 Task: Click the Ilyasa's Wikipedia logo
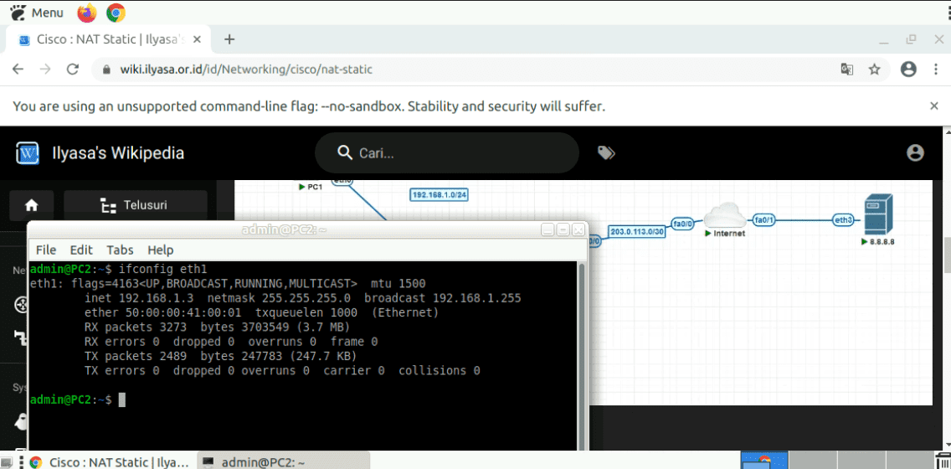tap(28, 153)
